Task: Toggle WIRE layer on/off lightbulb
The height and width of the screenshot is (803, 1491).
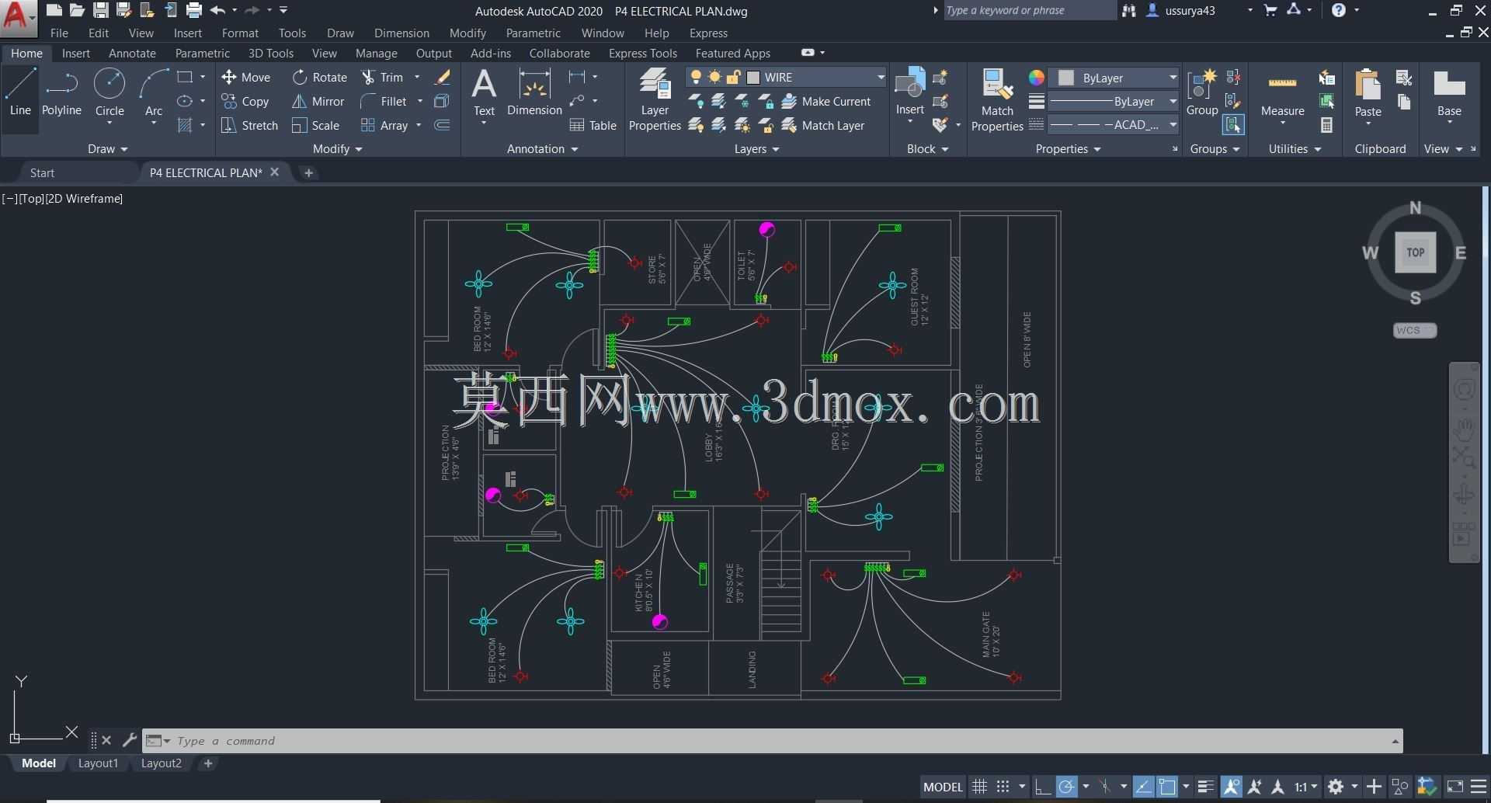Action: (x=696, y=77)
